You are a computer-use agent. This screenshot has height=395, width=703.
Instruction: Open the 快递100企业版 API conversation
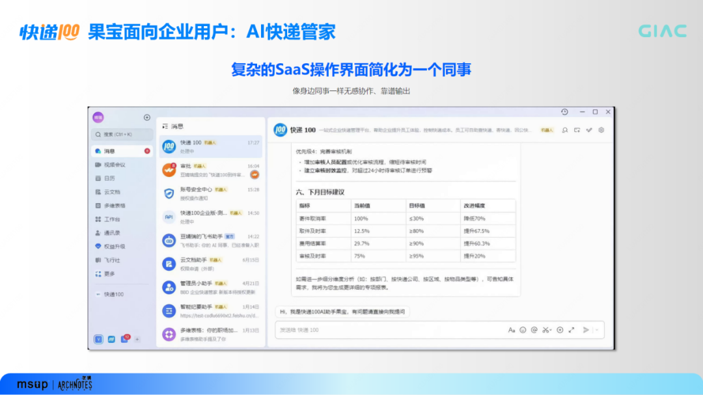[x=211, y=217]
